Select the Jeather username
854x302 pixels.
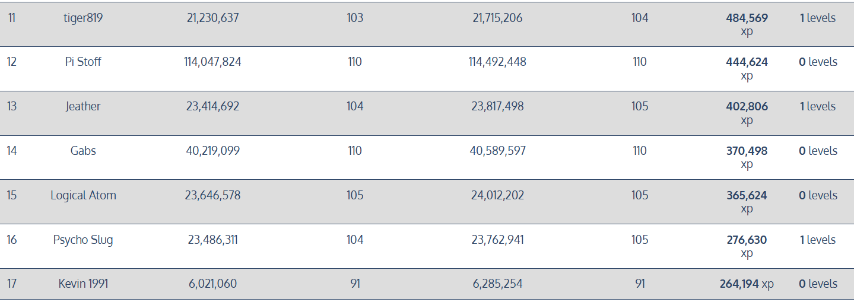tap(83, 106)
